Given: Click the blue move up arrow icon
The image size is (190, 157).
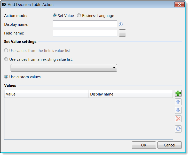Looking at the screenshot, I should [178, 102].
